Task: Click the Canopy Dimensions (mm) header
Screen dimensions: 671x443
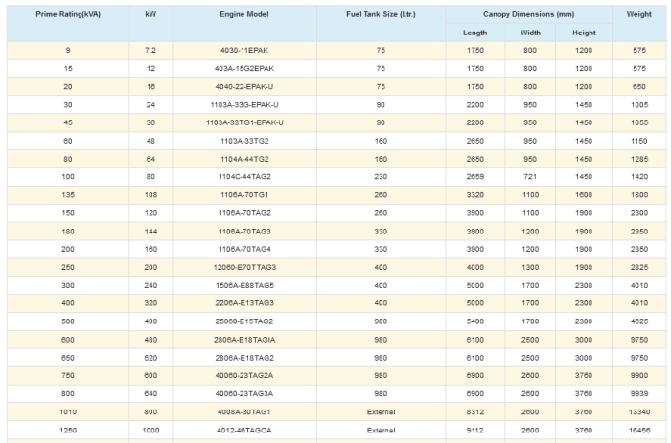Action: (529, 15)
